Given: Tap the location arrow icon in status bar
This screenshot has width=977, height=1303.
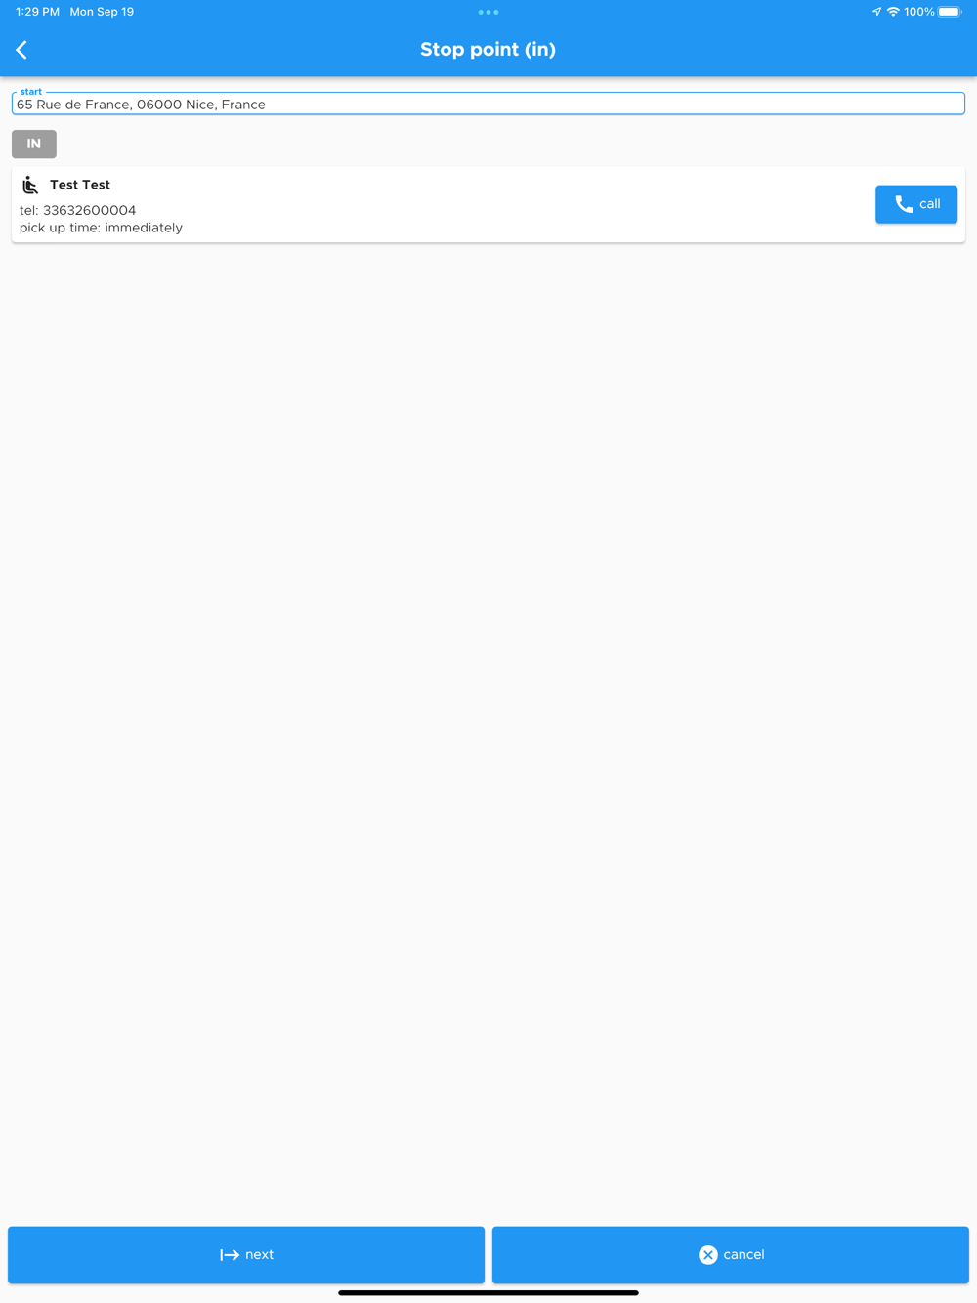Looking at the screenshot, I should click(876, 12).
